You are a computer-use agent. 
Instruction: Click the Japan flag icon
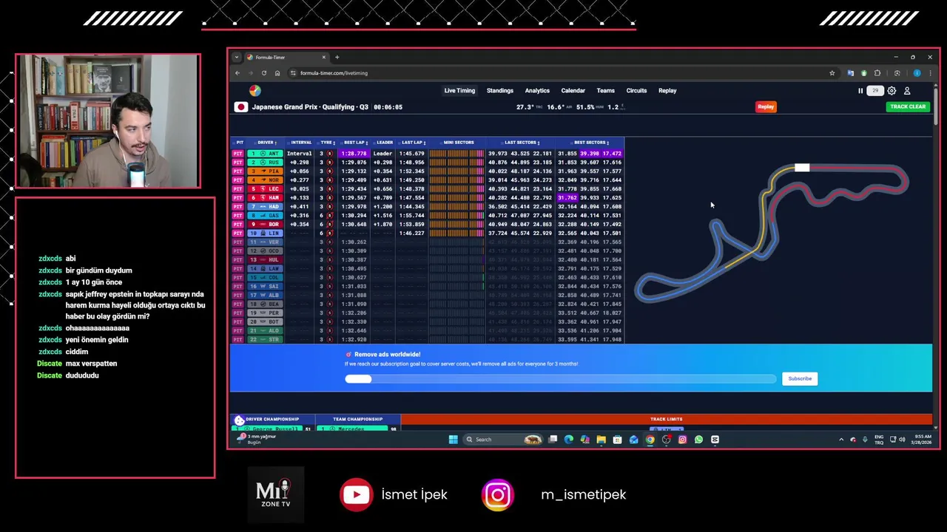click(x=240, y=107)
